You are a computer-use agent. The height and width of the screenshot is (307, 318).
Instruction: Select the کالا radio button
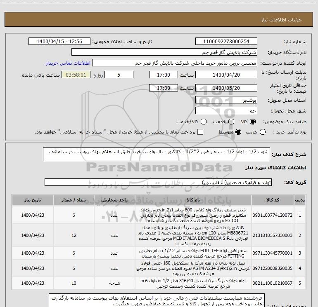(x=253, y=122)
